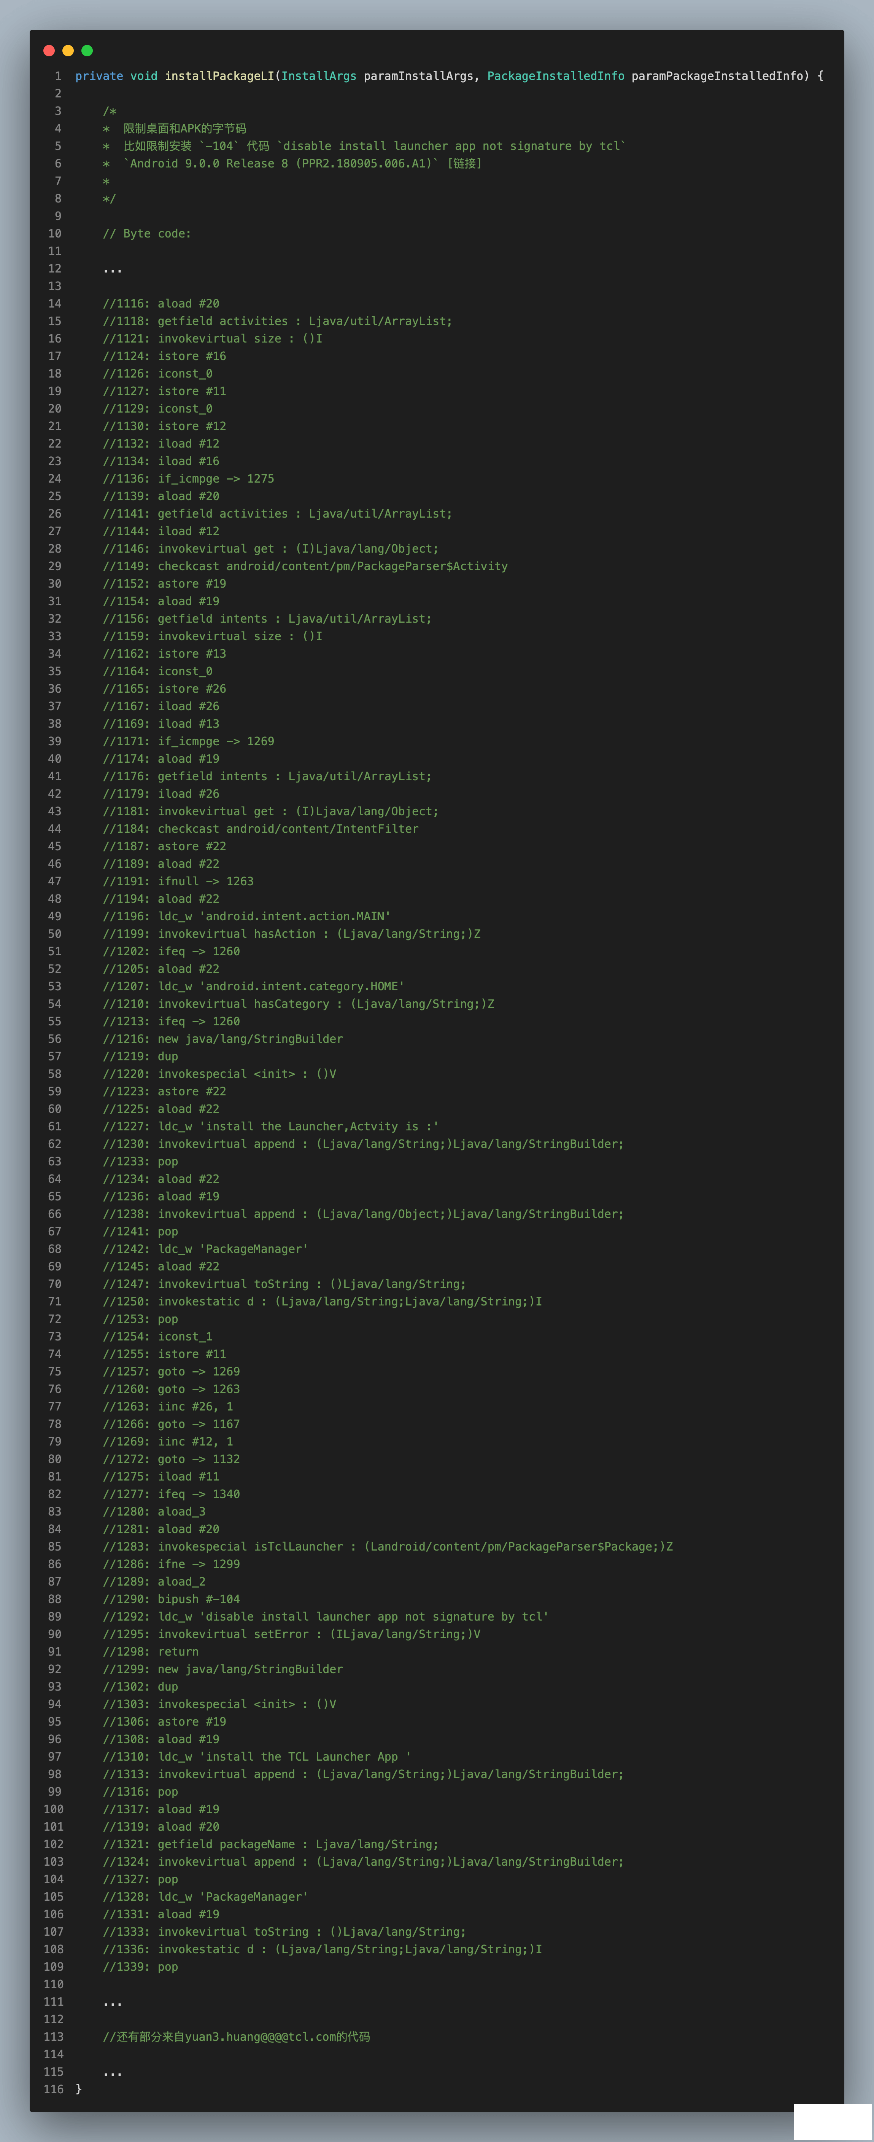Click the '[链接]' text in the comment
Image resolution: width=874 pixels, height=2142 pixels.
pyautogui.click(x=464, y=163)
